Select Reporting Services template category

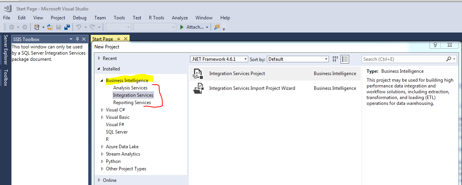tap(132, 102)
